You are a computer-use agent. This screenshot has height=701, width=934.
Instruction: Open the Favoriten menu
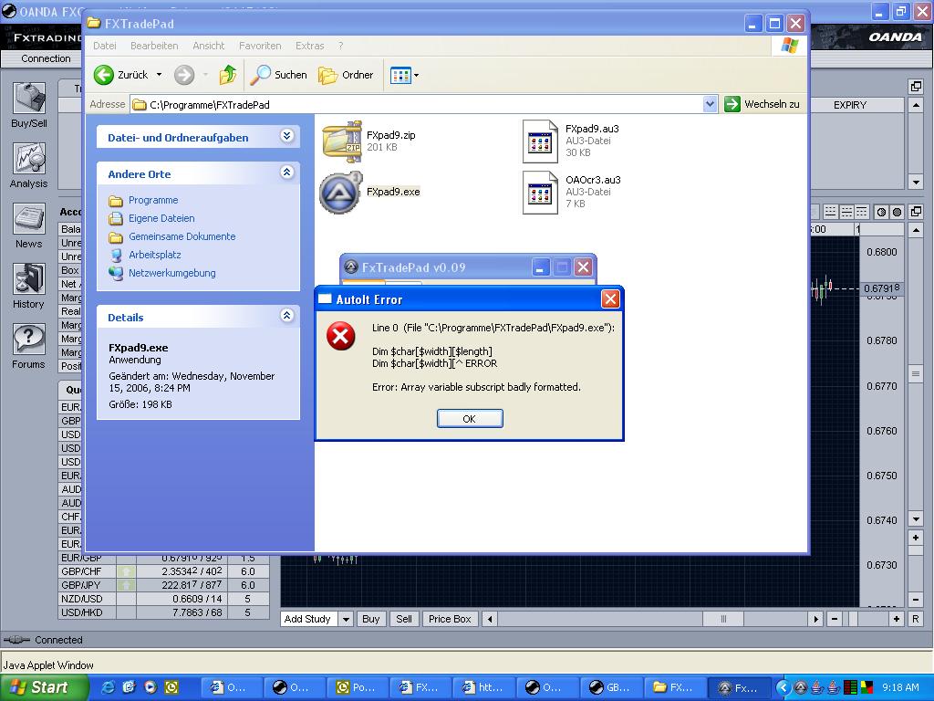tap(260, 46)
